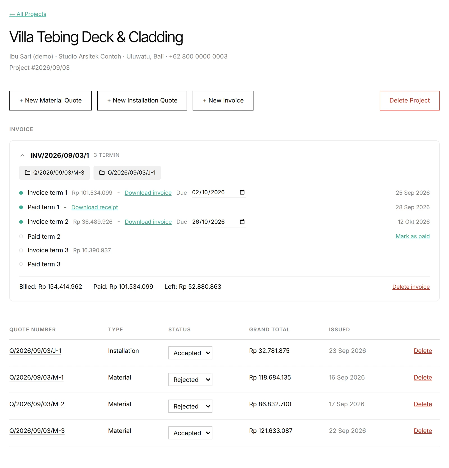Open quote Q/2026/09/03/J-1 in the table
Screen dimensions: 449x468
(35, 351)
